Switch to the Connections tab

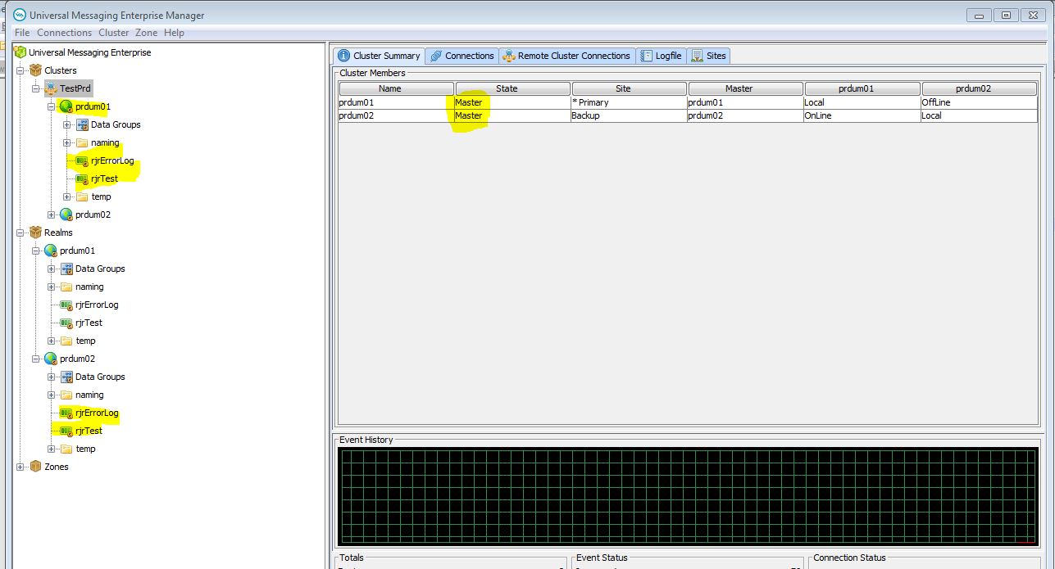pyautogui.click(x=462, y=56)
